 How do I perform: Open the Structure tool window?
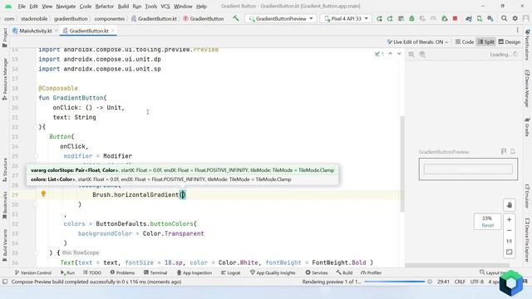pos(5,169)
